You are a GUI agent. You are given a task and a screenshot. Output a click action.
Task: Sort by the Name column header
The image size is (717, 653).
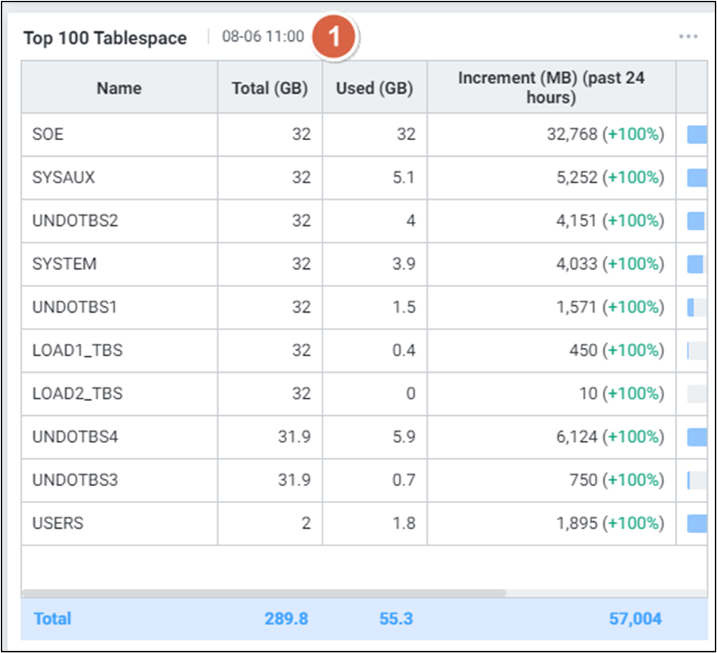(119, 88)
